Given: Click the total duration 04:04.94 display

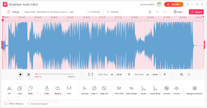Looking at the screenshot, I should (x=94, y=12).
